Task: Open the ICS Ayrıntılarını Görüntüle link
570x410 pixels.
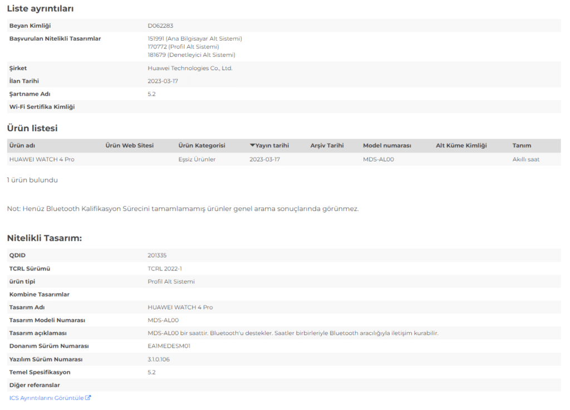Action: pos(50,398)
